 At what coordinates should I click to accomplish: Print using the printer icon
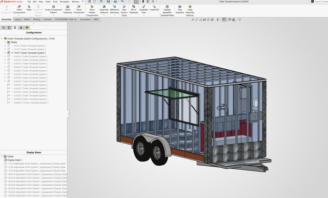pos(115,2)
